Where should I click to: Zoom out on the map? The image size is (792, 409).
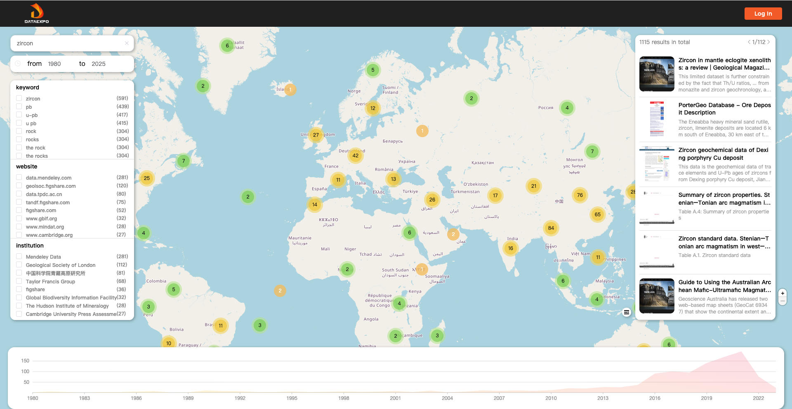click(783, 301)
